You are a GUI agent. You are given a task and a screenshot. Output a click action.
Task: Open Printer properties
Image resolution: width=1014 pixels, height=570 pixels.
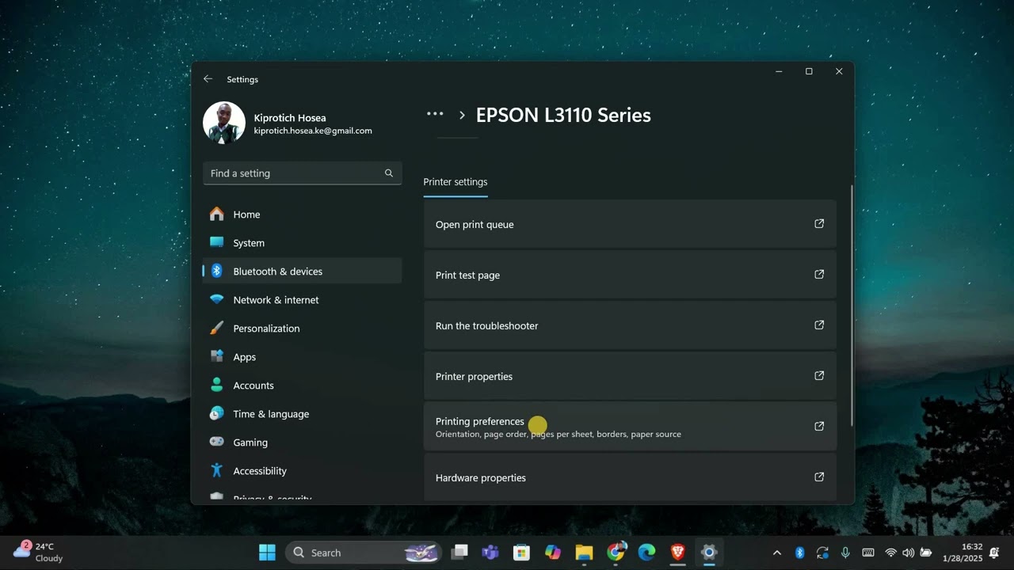click(x=630, y=376)
